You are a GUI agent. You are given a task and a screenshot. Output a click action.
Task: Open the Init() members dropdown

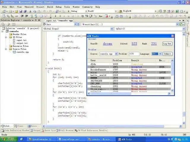pos(183,29)
